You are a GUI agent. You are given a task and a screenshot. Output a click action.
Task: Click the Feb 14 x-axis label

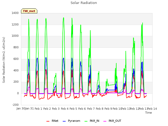point(152,109)
